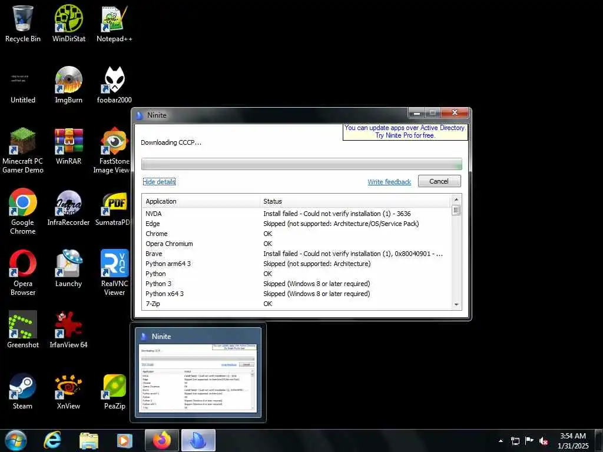Open the Greenshot desktop shortcut
The width and height of the screenshot is (603, 452).
23,330
